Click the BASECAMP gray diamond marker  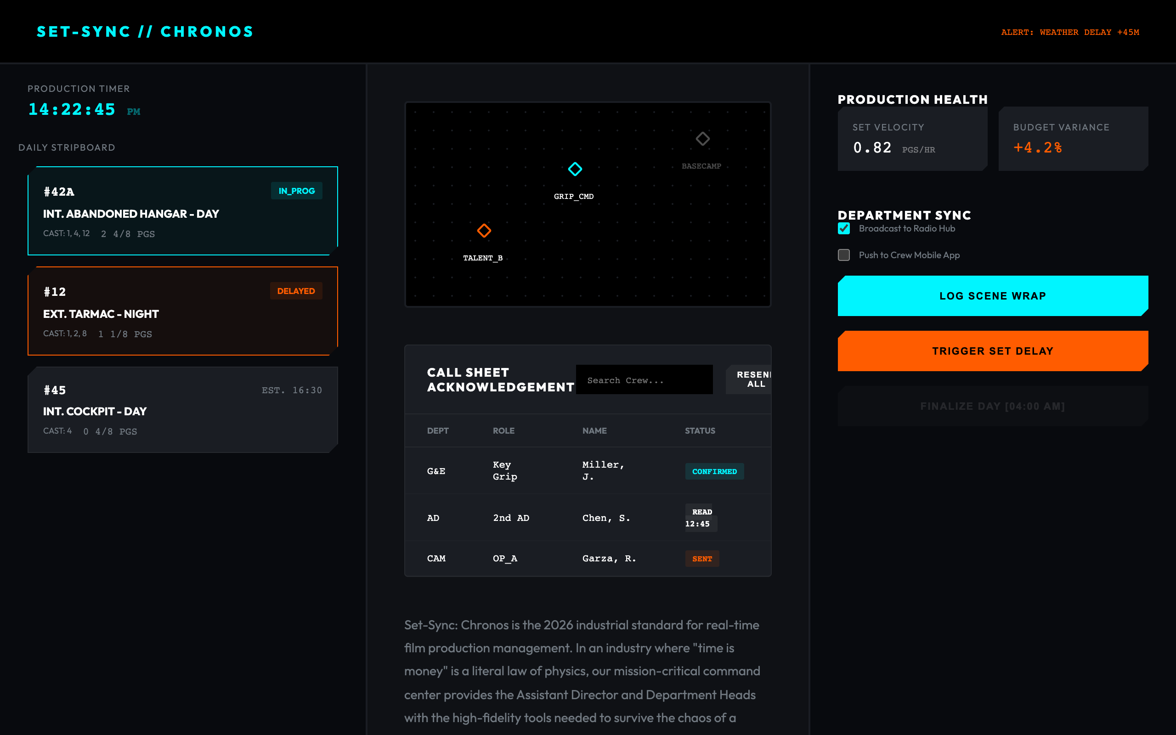click(x=703, y=139)
